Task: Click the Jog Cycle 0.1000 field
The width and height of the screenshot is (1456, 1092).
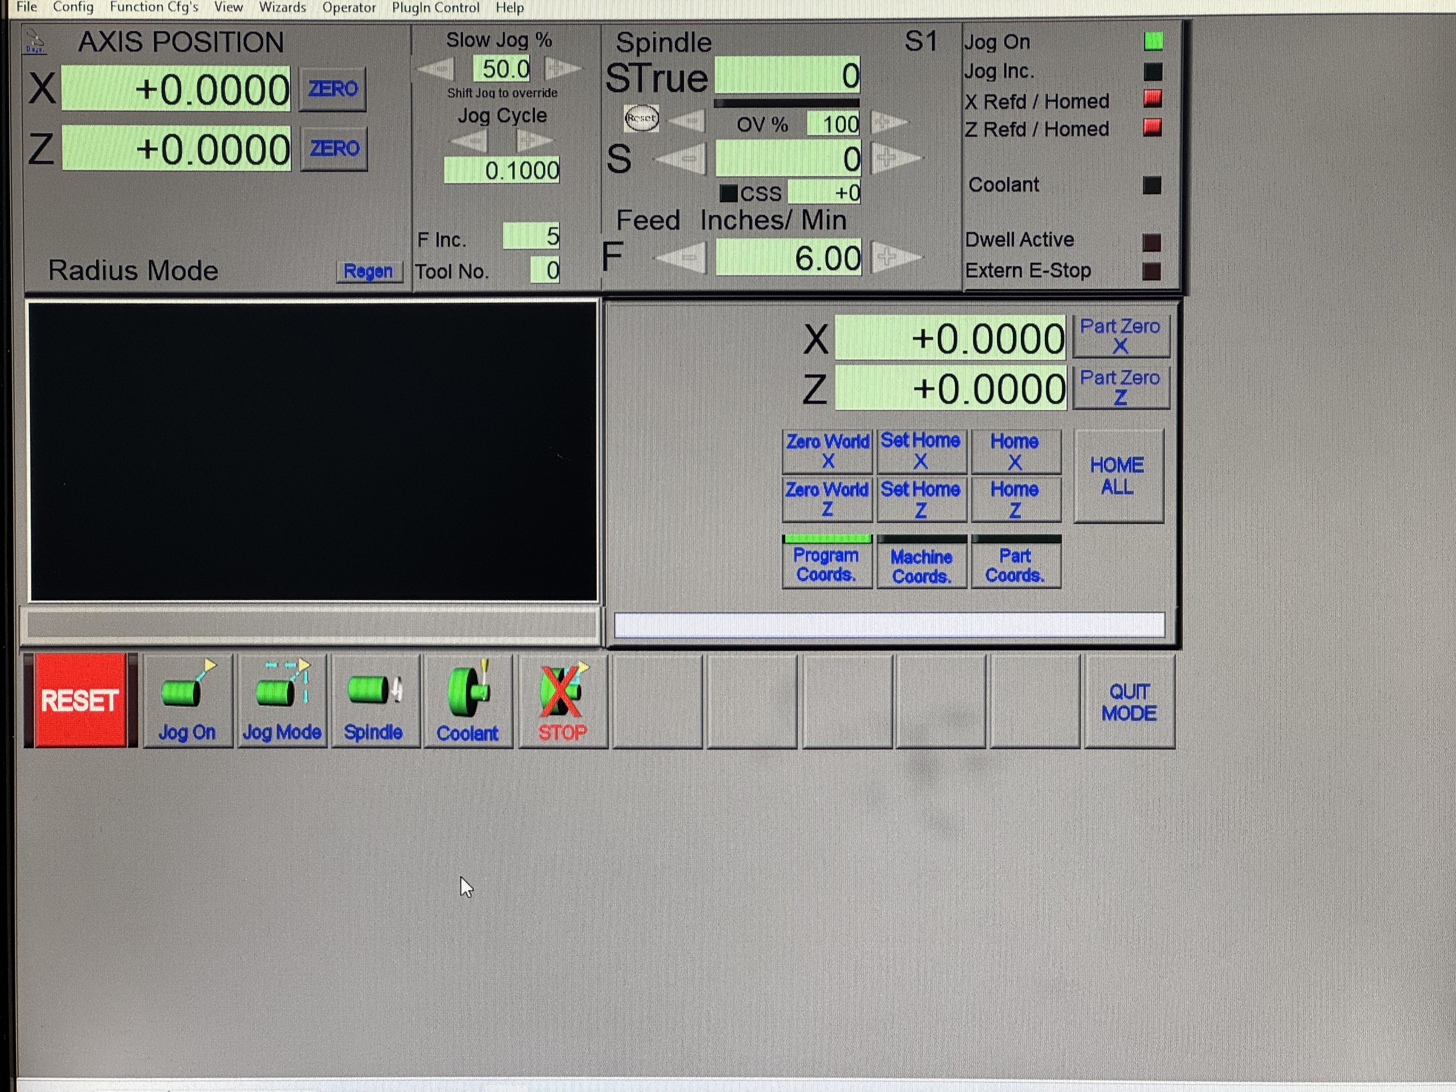Action: pyautogui.click(x=502, y=170)
